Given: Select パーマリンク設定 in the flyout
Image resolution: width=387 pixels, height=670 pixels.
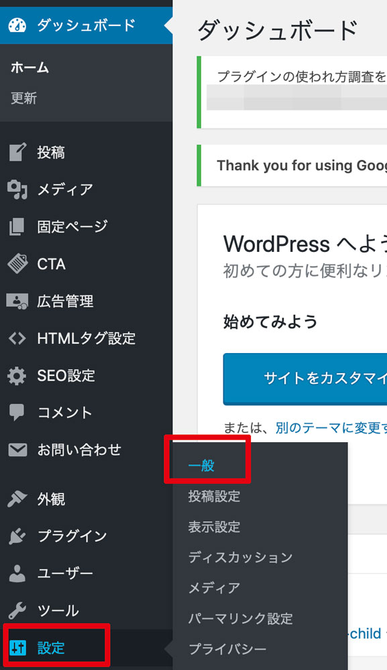Looking at the screenshot, I should click(x=240, y=618).
